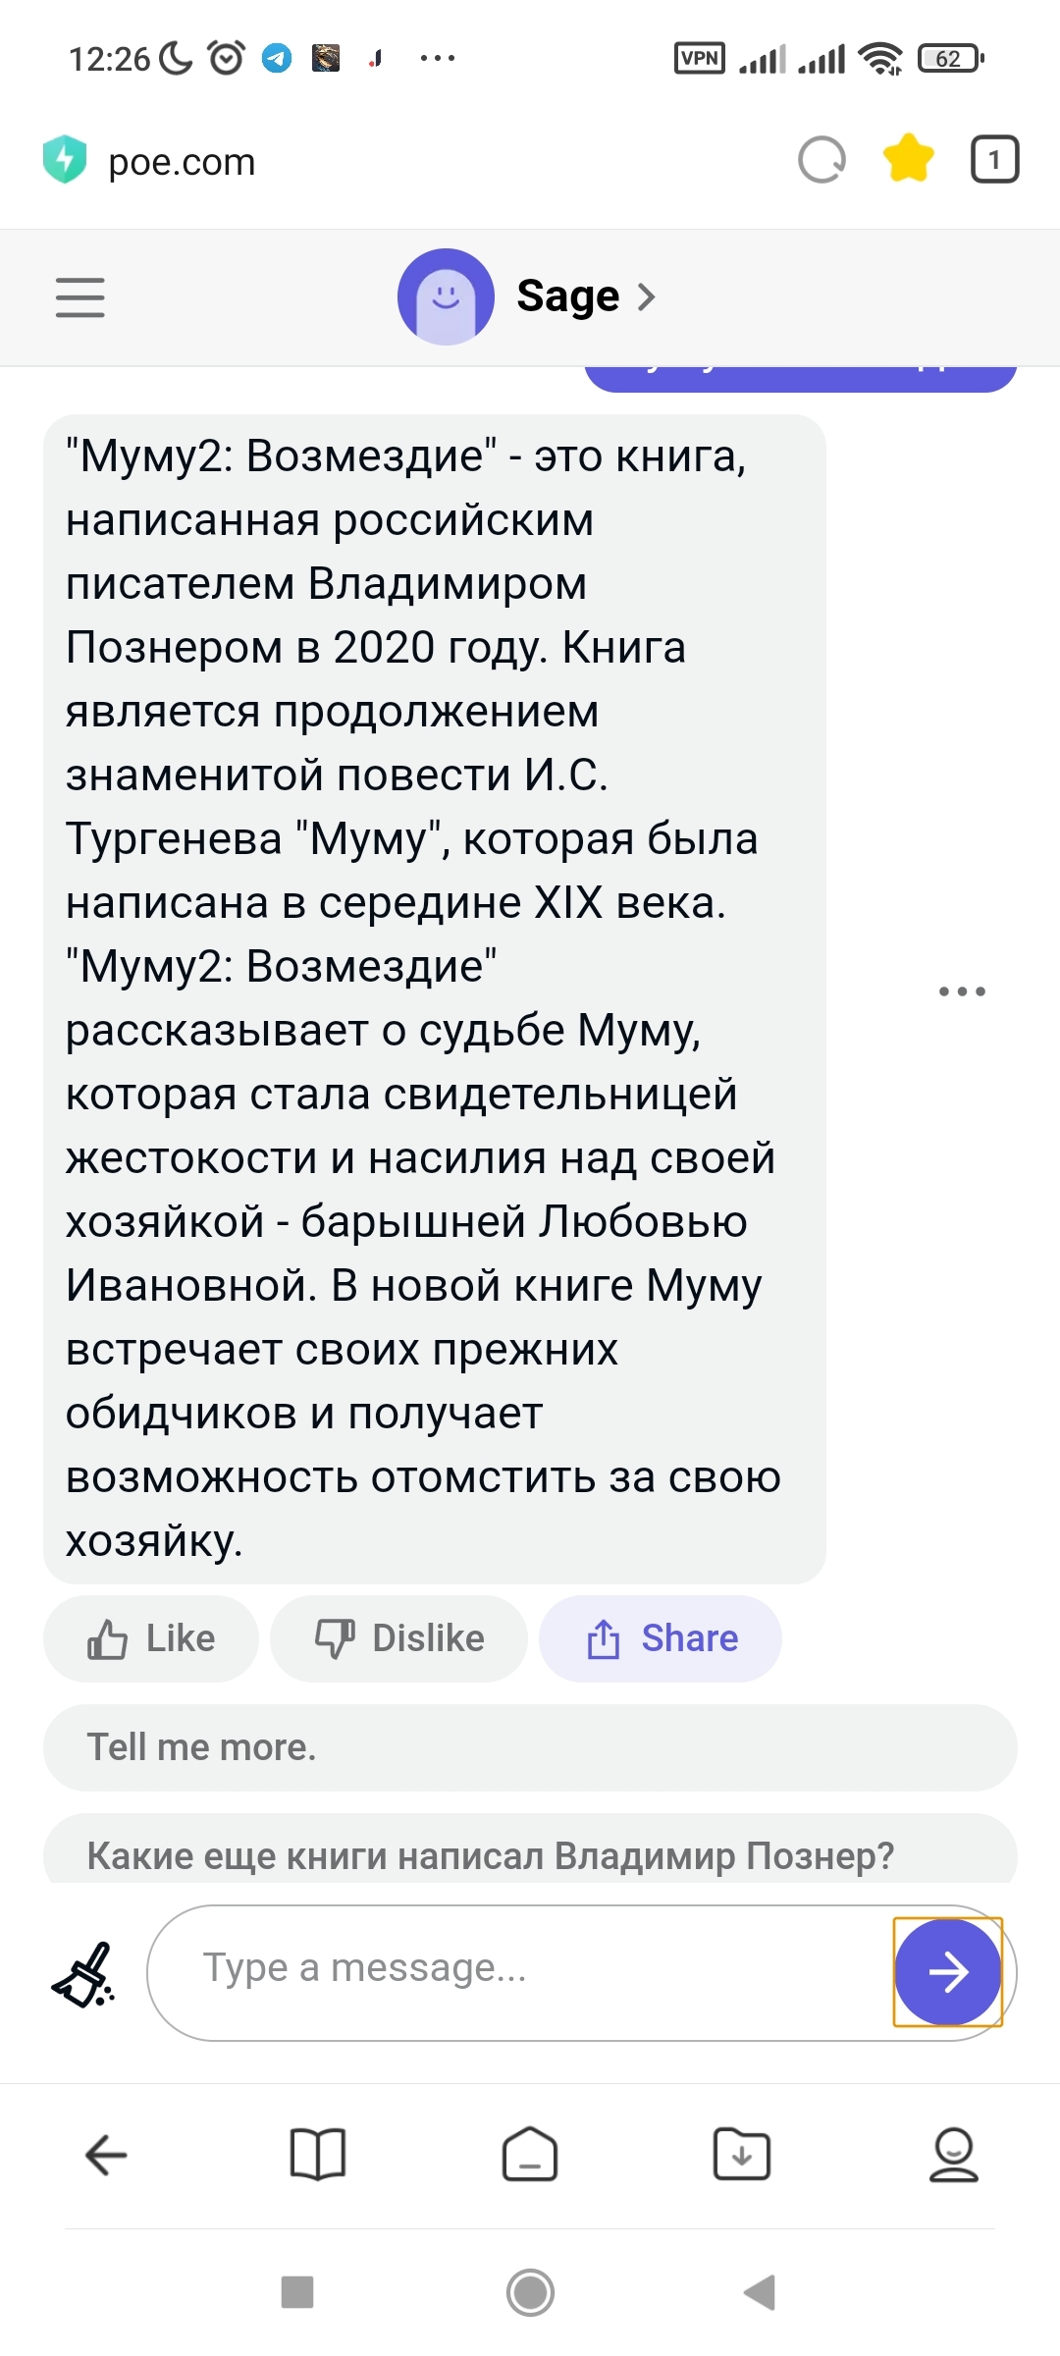This screenshot has width=1060, height=2356.
Task: Reload the page with refresh icon
Action: pyautogui.click(x=821, y=160)
